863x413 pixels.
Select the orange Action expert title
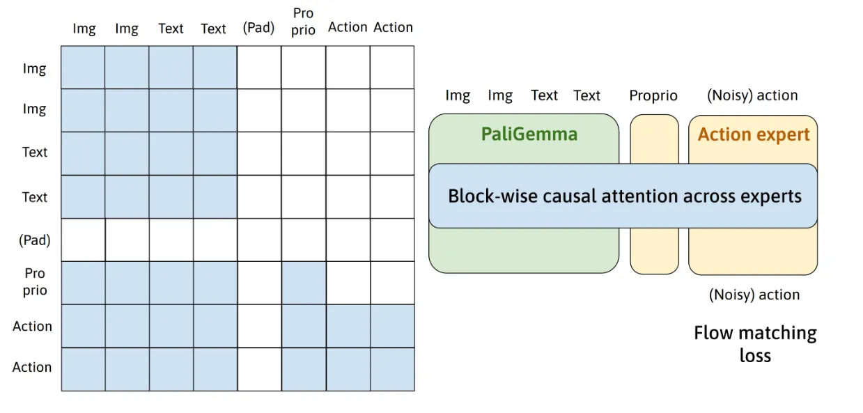[754, 134]
